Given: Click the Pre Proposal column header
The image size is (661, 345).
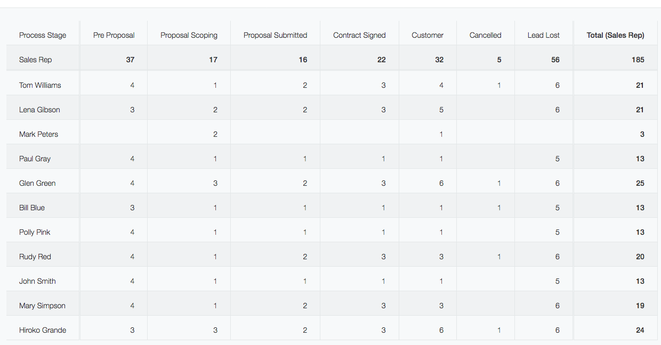Looking at the screenshot, I should pos(114,35).
